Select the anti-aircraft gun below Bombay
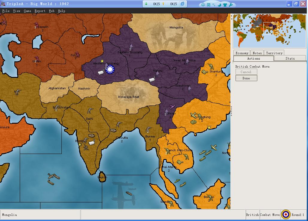Viewport: 308px width, 221px height. pos(86,147)
